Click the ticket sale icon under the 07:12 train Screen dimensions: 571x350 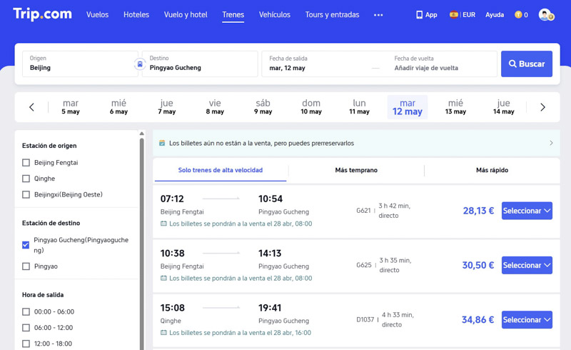tap(164, 224)
